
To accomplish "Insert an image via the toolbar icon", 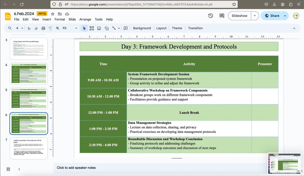I will coord(99,28).
